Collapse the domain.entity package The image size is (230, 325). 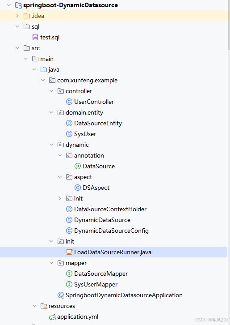point(51,112)
